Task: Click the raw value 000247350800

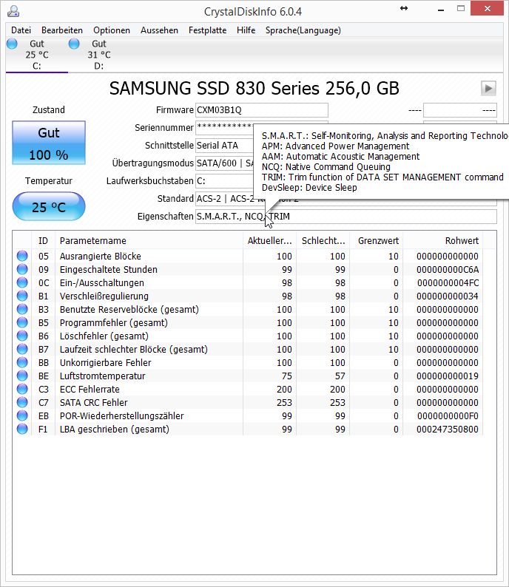Action: pyautogui.click(x=448, y=429)
